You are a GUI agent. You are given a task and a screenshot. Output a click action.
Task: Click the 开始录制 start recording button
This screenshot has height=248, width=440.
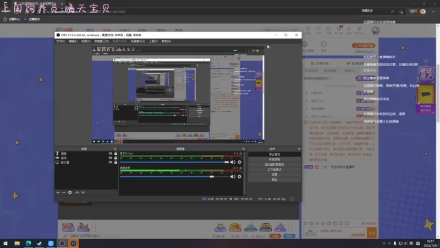[x=274, y=159]
